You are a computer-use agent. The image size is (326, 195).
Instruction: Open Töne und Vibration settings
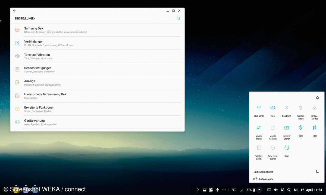coord(98,56)
